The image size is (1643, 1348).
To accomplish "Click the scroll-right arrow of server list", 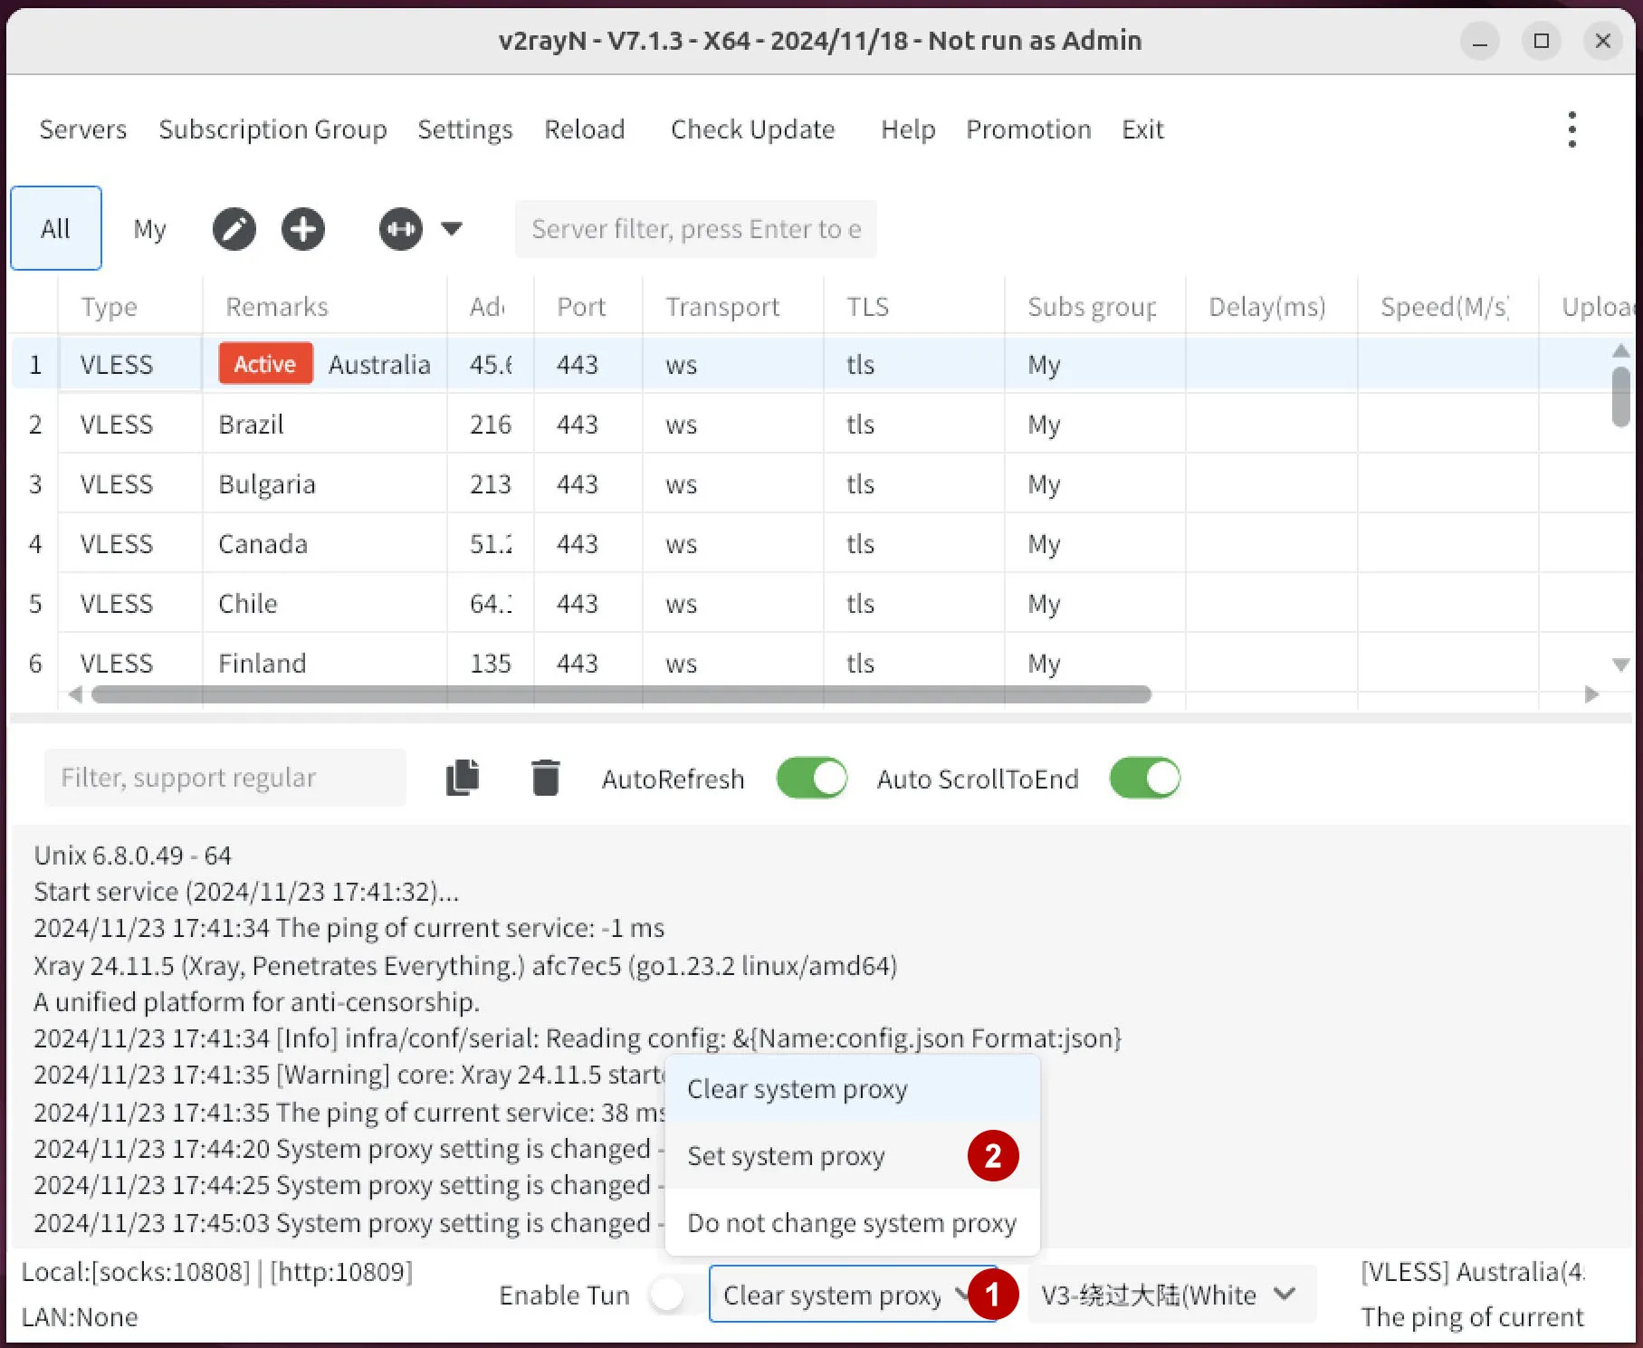I will (1592, 694).
